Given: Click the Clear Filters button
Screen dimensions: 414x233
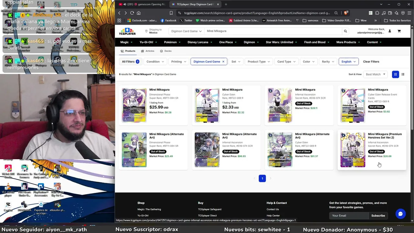Looking at the screenshot, I should pos(371,61).
